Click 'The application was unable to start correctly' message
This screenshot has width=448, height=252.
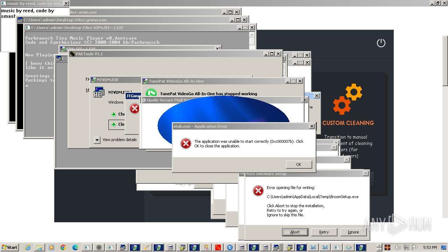[x=249, y=144]
